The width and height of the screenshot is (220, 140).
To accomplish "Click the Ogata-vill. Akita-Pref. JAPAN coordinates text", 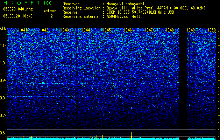I will tap(156, 8).
